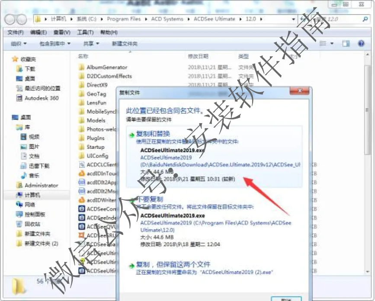Select the DirectX9 folder
Viewport: 375px width, 301px height.
point(97,85)
